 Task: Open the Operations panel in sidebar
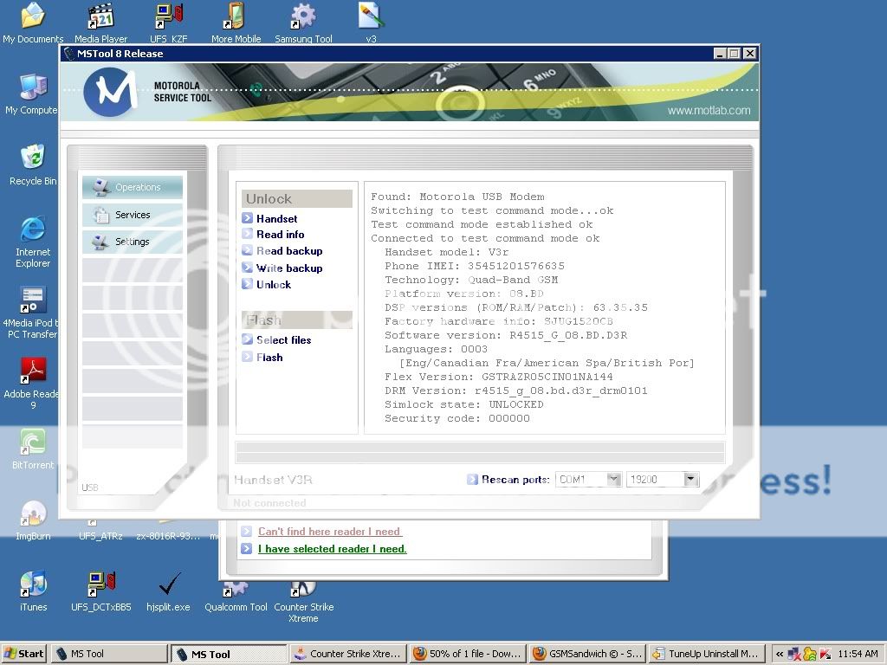133,187
